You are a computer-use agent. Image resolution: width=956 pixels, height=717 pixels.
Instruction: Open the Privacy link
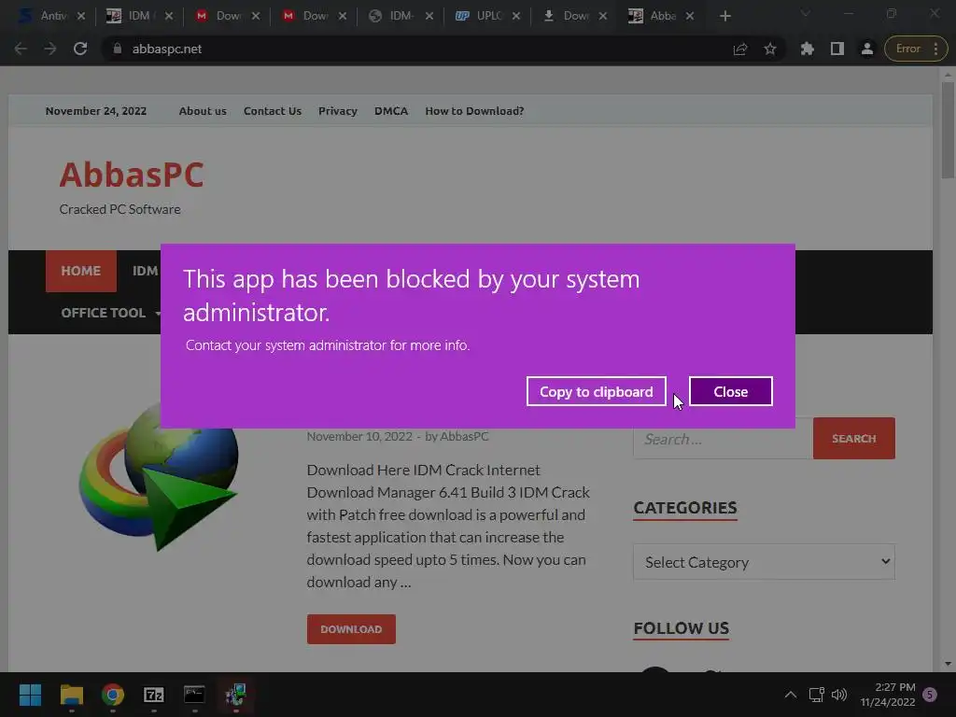click(x=338, y=111)
